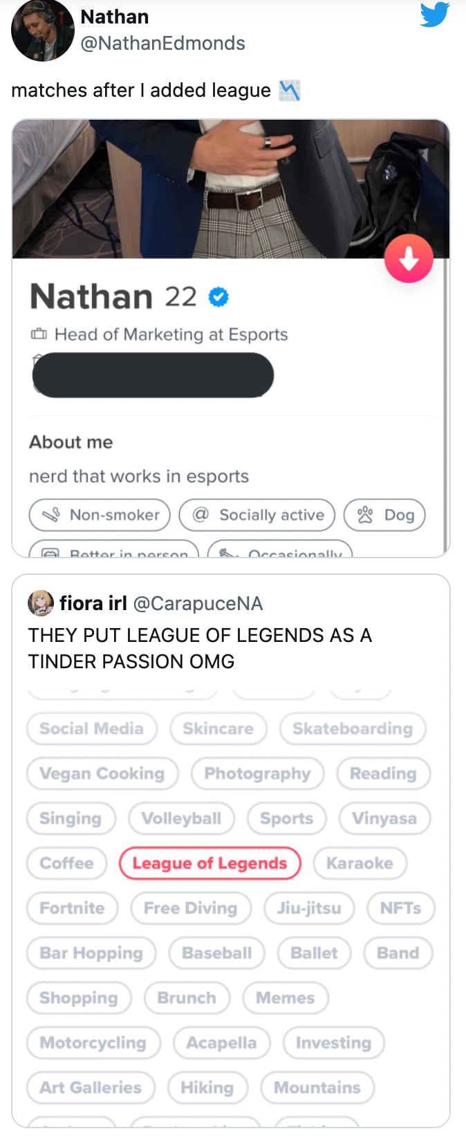
Task: Click the Twitter bird logo
Action: pyautogui.click(x=434, y=15)
